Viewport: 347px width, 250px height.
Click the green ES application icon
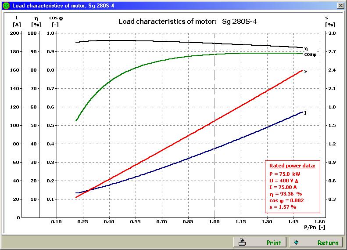[x=7, y=6]
